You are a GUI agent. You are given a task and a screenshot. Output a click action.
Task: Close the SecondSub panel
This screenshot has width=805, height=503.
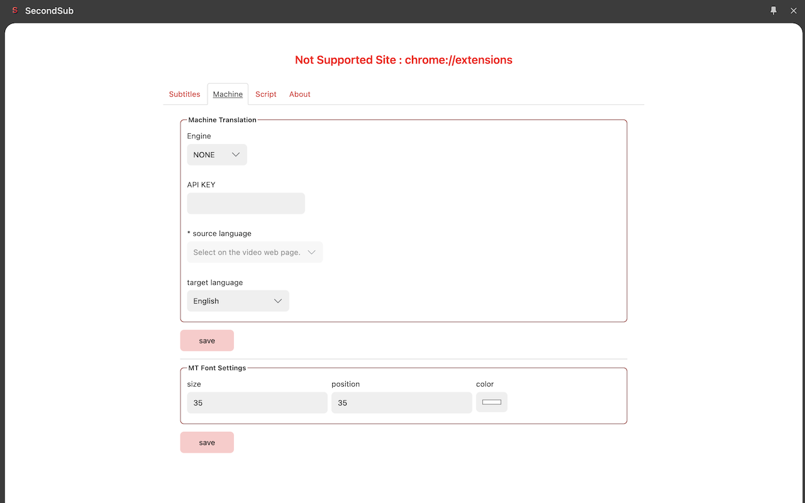pyautogui.click(x=793, y=11)
